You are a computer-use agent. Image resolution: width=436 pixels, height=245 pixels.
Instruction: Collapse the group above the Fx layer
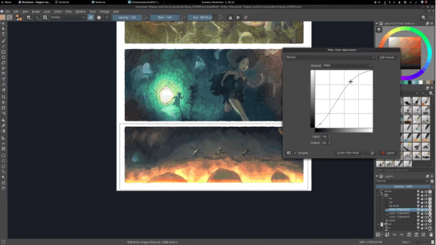click(x=378, y=195)
